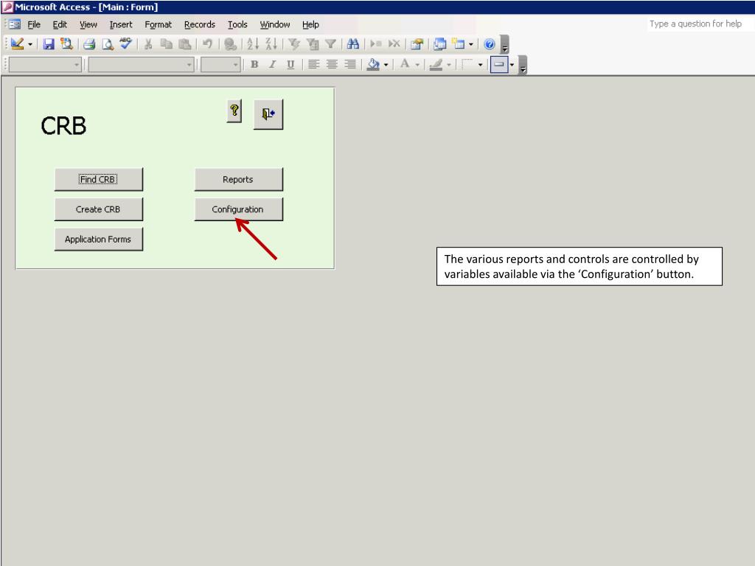Click the New Object icon
The height and width of the screenshot is (566, 755).
coord(459,44)
